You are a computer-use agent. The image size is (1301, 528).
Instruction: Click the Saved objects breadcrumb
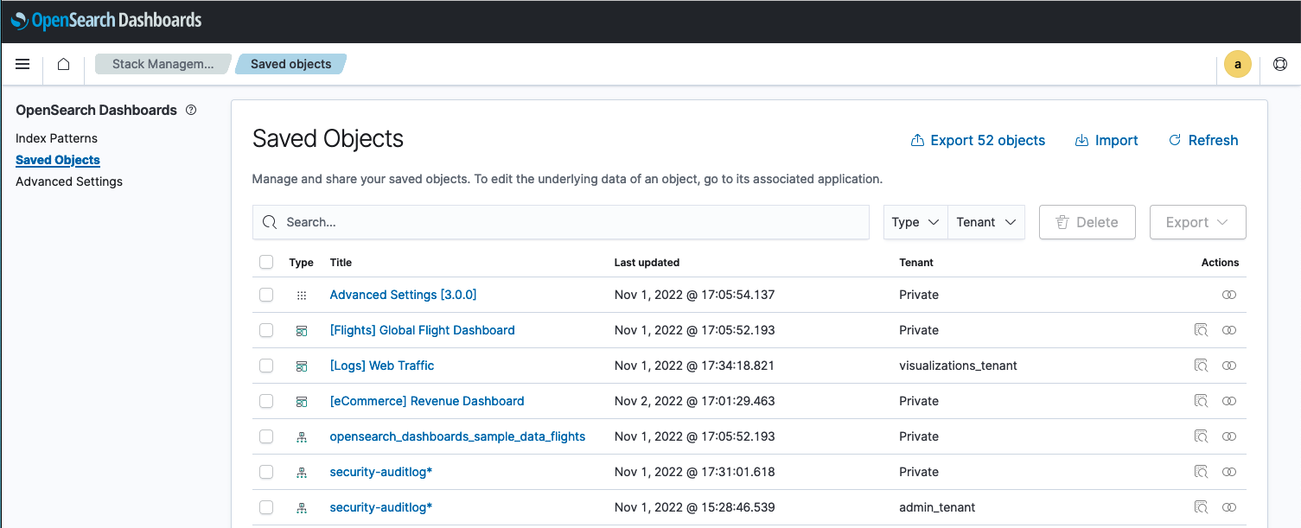290,64
